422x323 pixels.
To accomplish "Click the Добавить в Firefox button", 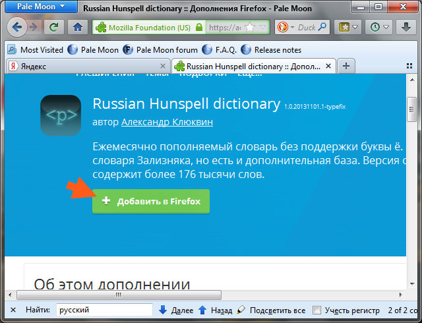I will pos(151,201).
